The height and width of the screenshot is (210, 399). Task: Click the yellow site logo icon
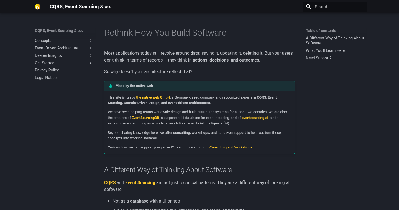(x=38, y=7)
